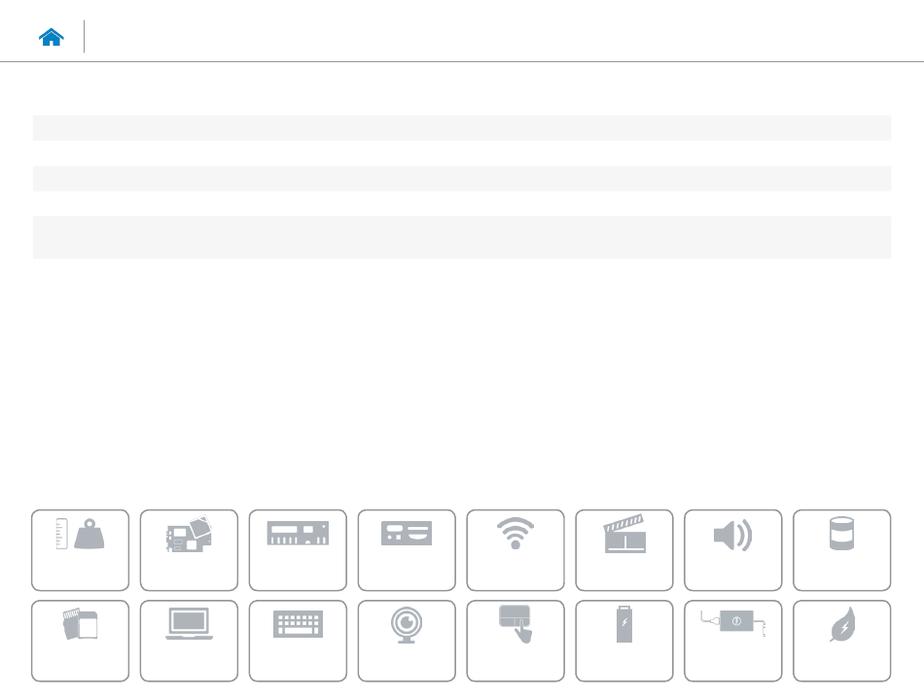
Task: Select the clapperboard video tile
Action: (624, 550)
